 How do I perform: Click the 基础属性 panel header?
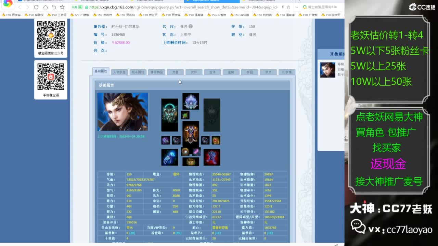192,85
